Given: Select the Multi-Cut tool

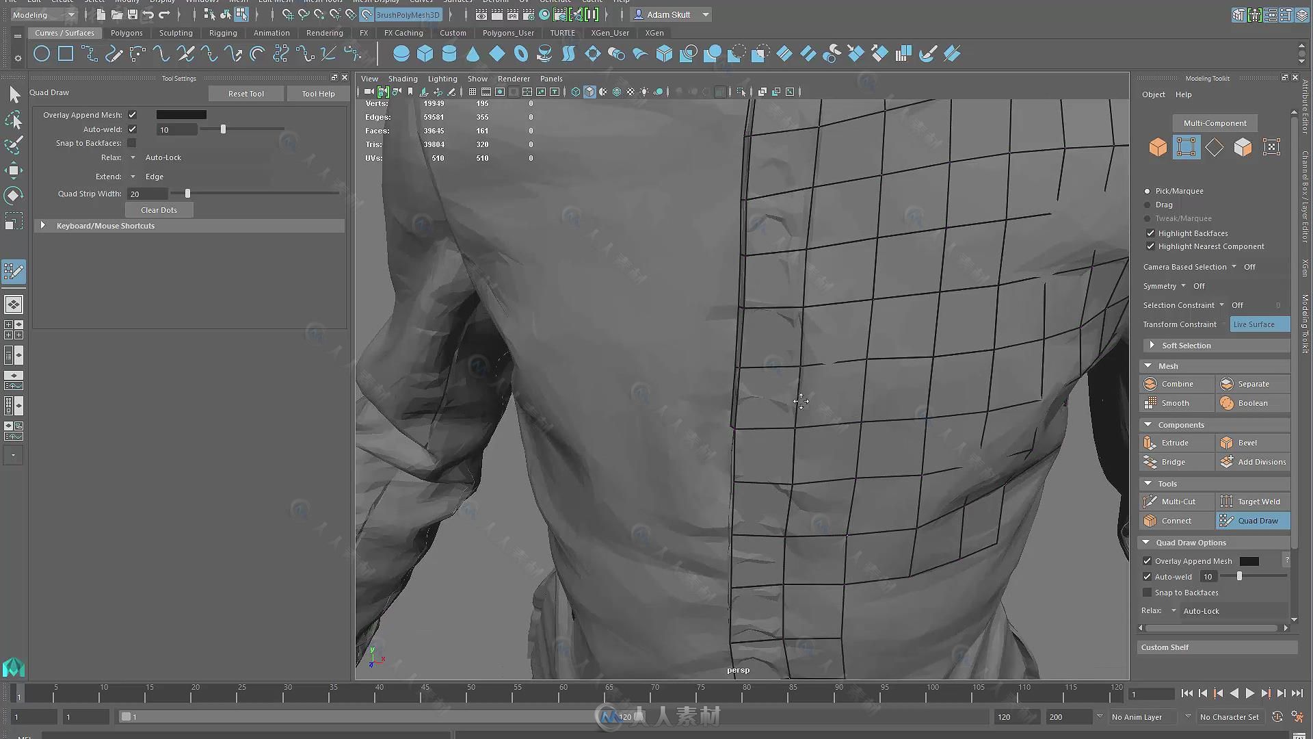Looking at the screenshot, I should coord(1178,501).
